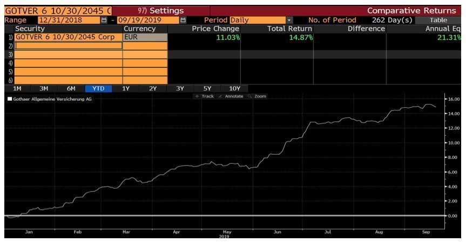466x242 pixels.
Task: Click the 11.03% price change value
Action: coord(228,37)
